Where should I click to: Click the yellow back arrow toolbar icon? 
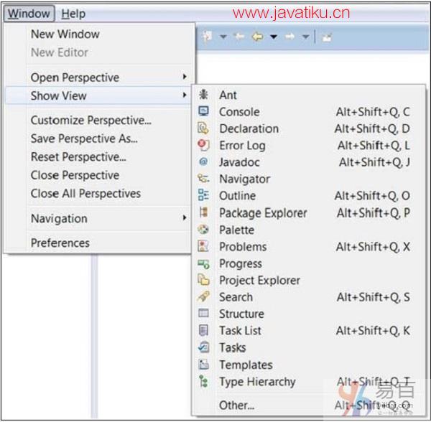pos(258,37)
